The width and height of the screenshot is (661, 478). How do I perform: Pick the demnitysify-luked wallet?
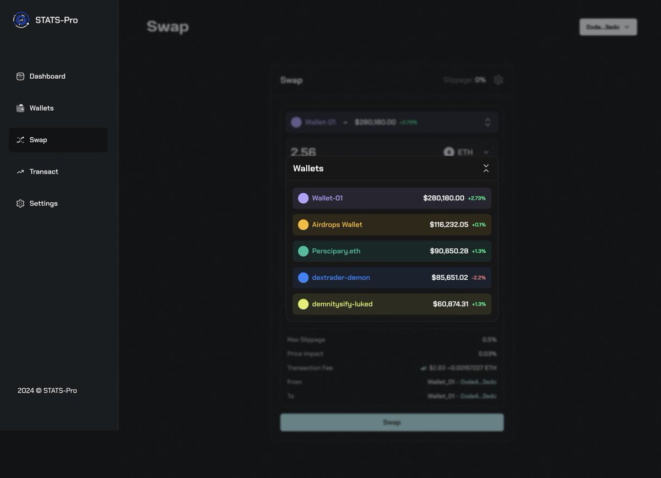(x=392, y=304)
